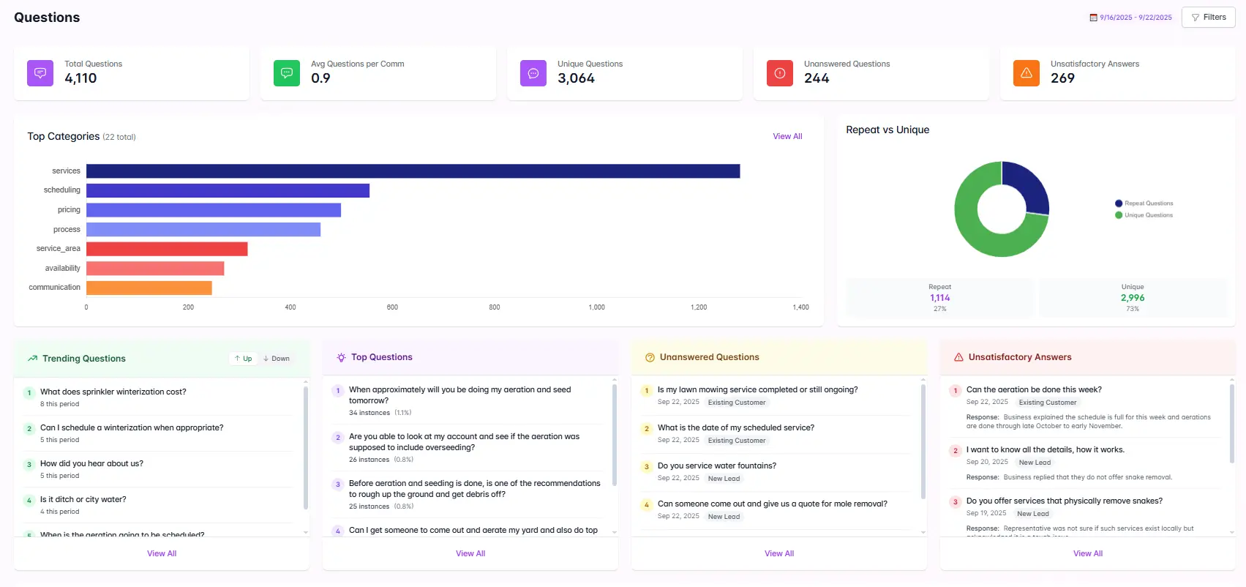Click the Unique Questions speech bubble icon
The height and width of the screenshot is (587, 1246).
point(533,73)
